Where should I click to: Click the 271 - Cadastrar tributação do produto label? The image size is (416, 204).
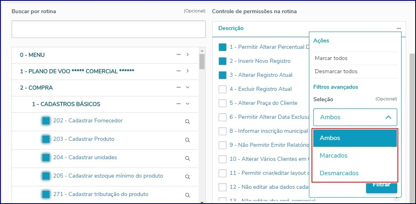[101, 194]
